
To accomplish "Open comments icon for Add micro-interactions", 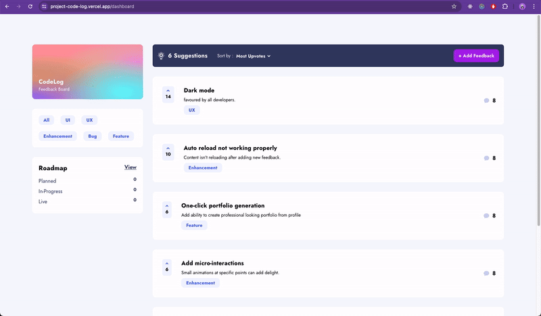I will [486, 273].
